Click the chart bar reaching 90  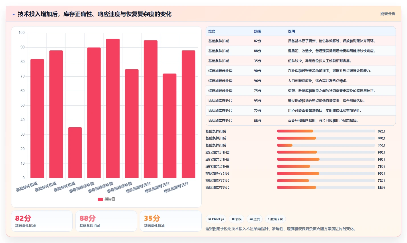[x=94, y=113]
